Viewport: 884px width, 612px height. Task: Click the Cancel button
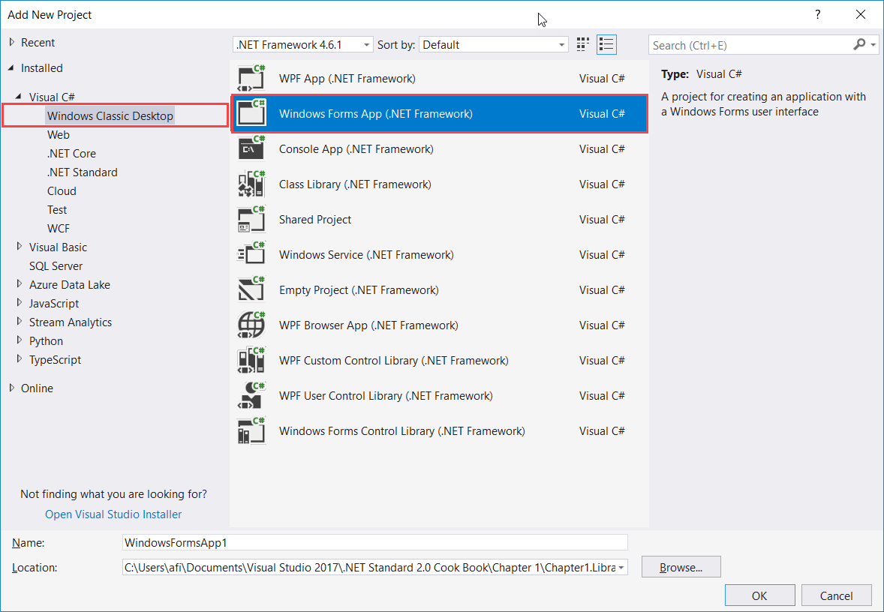coord(836,595)
